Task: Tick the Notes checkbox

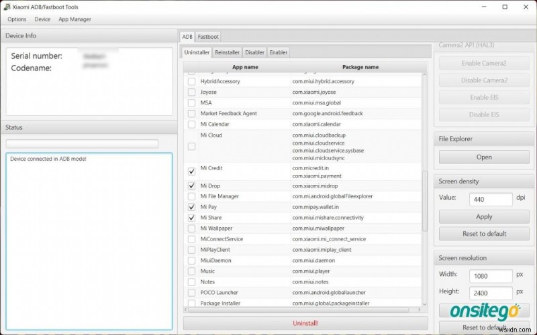Action: (191, 281)
